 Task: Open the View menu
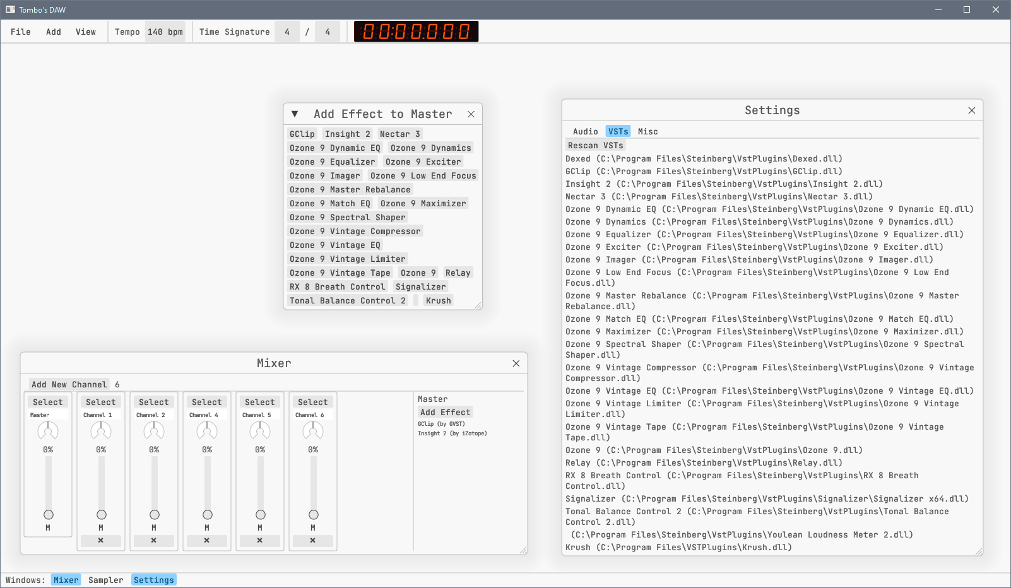(86, 32)
